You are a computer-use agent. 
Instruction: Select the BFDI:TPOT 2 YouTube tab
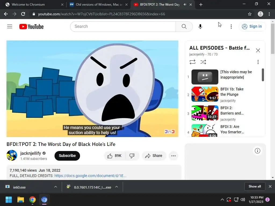click(160, 5)
